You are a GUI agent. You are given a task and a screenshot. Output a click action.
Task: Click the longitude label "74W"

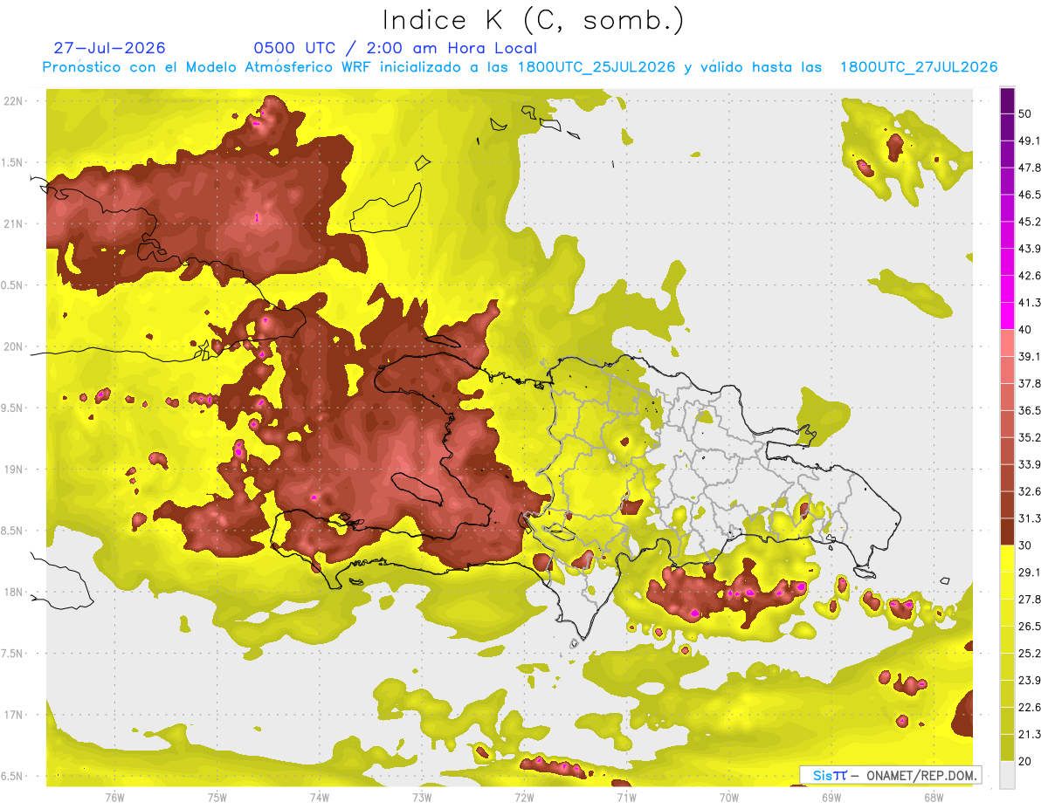pos(320,797)
